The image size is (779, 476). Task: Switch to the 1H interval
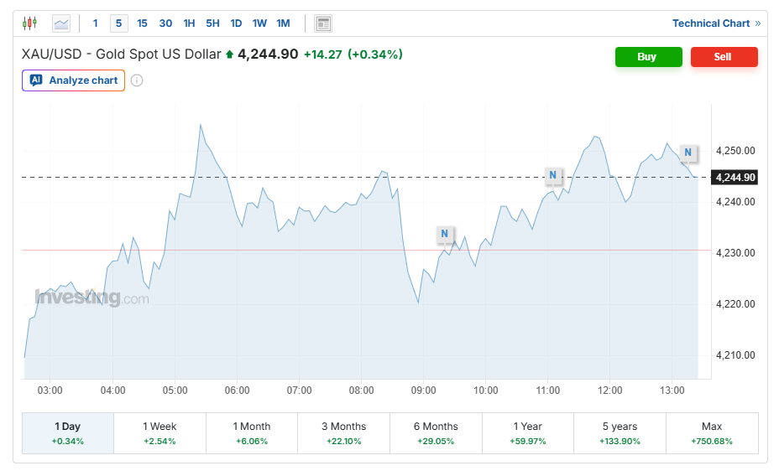tap(189, 23)
